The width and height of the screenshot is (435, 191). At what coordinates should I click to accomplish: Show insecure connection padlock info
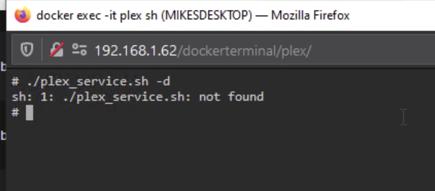[57, 50]
